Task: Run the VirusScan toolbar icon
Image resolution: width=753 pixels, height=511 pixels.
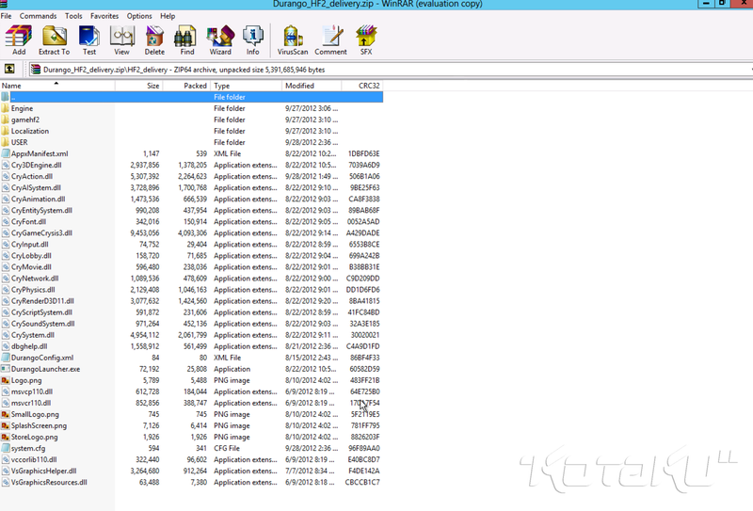Action: (293, 37)
